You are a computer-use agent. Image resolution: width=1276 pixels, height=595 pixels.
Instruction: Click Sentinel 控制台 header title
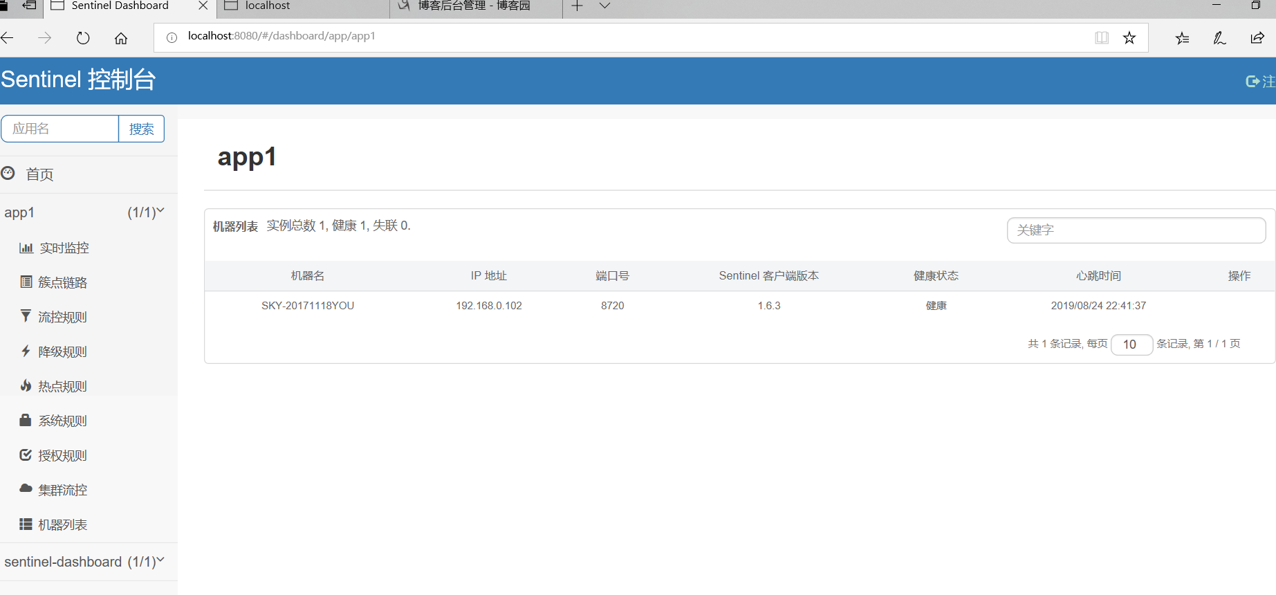[x=78, y=80]
